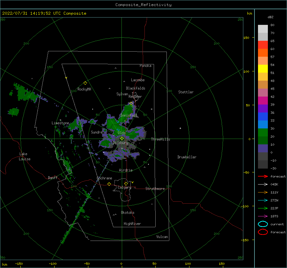Screen dimensions: 287x268
Task: Click the Airdrie label
Action: (x=126, y=170)
